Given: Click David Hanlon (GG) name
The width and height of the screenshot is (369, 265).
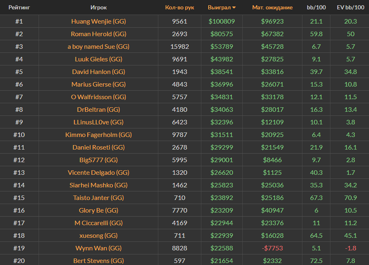Looking at the screenshot, I should point(99,72).
